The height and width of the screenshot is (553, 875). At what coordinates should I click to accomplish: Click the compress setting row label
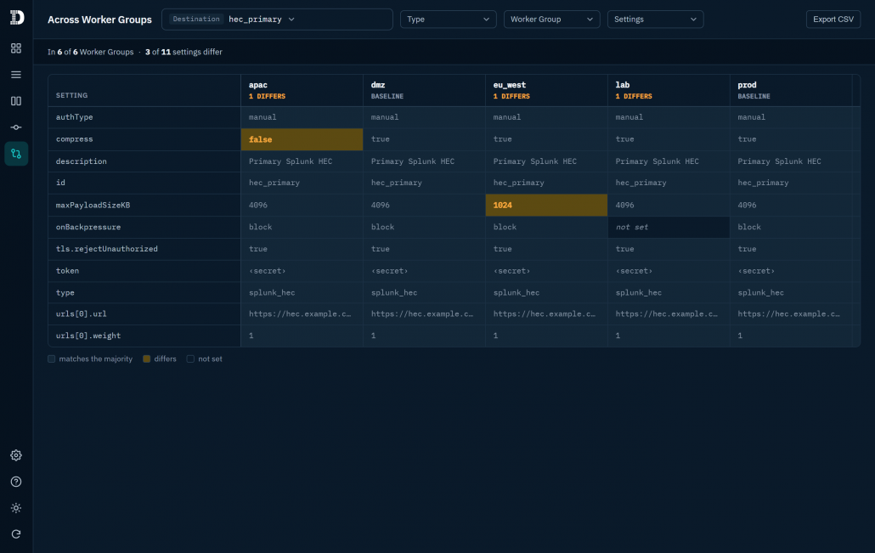coord(74,139)
